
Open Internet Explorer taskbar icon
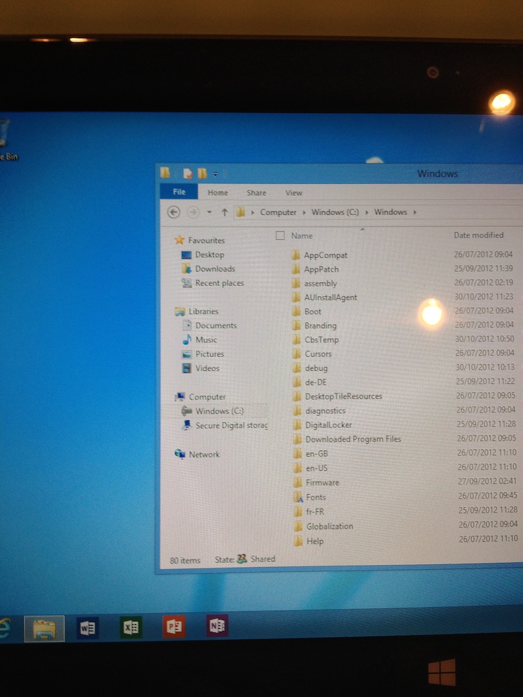5,629
